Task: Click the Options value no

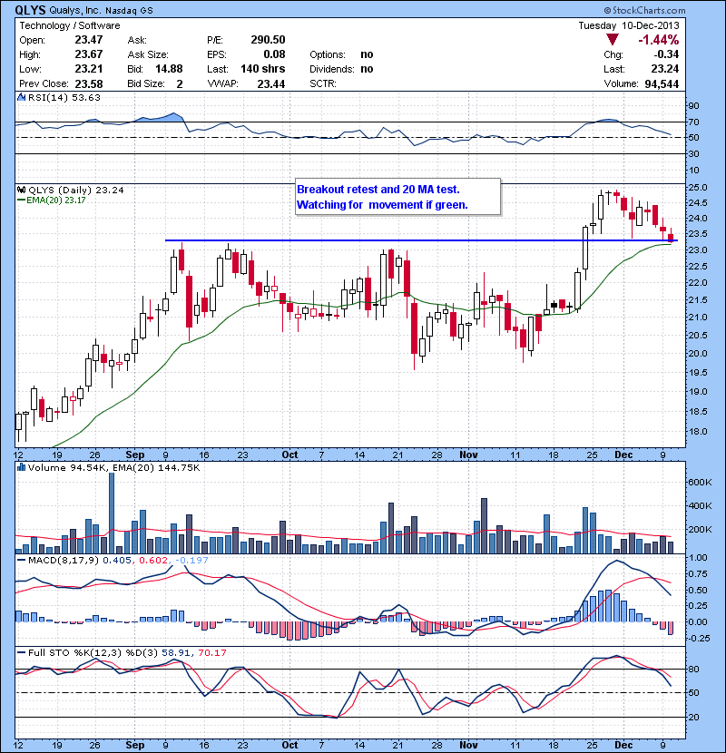Action: coord(367,54)
